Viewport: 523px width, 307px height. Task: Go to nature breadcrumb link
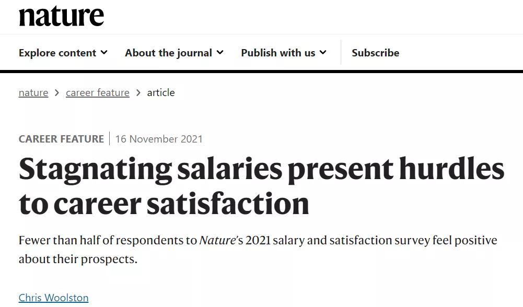point(33,92)
